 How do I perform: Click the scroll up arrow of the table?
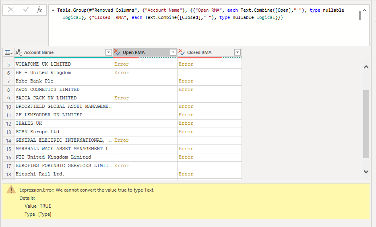(366, 67)
